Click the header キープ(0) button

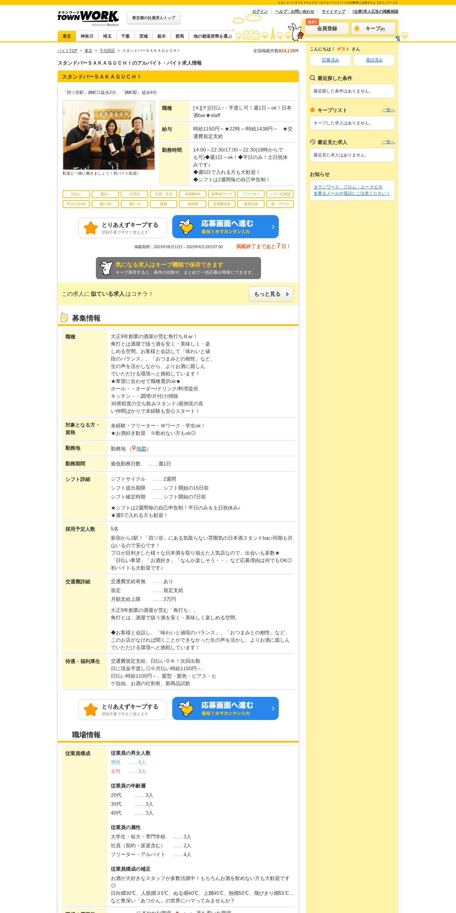pos(373,28)
